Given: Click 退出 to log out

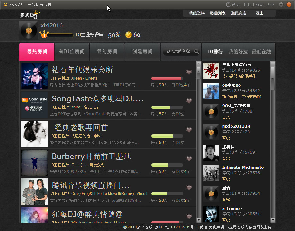Looking at the screenshot, I should pyautogui.click(x=259, y=13).
